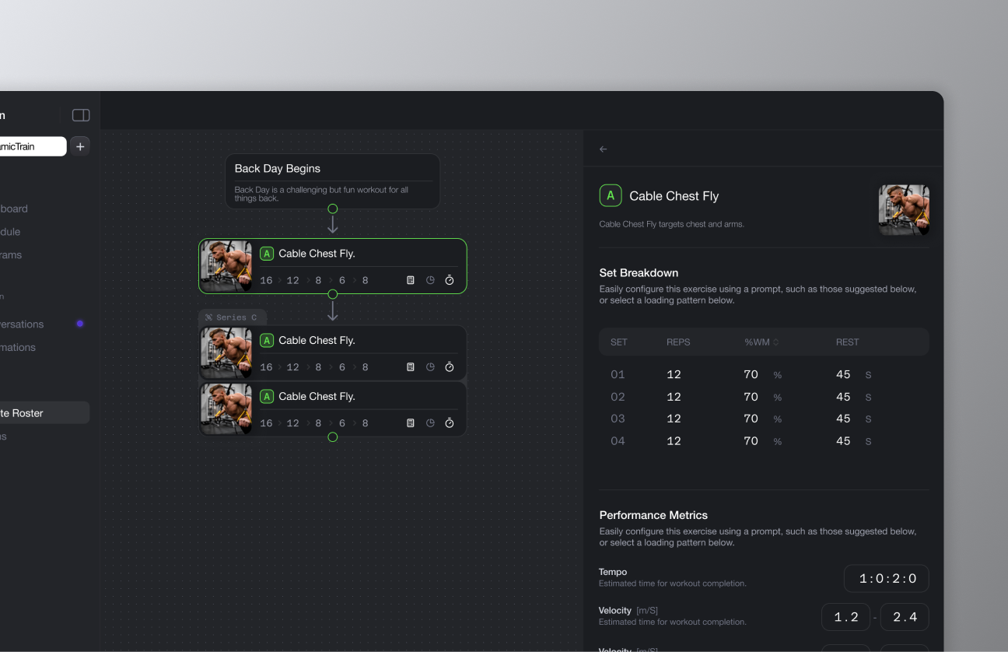This screenshot has height=652, width=1008.
Task: Select the thumbnail on the upper Series C card
Action: click(226, 353)
